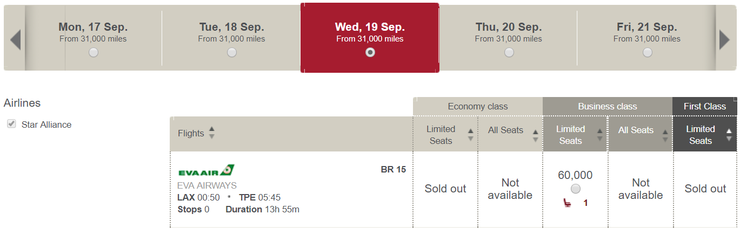Advance to later dates with right arrow
This screenshot has width=740, height=228.
tap(724, 39)
